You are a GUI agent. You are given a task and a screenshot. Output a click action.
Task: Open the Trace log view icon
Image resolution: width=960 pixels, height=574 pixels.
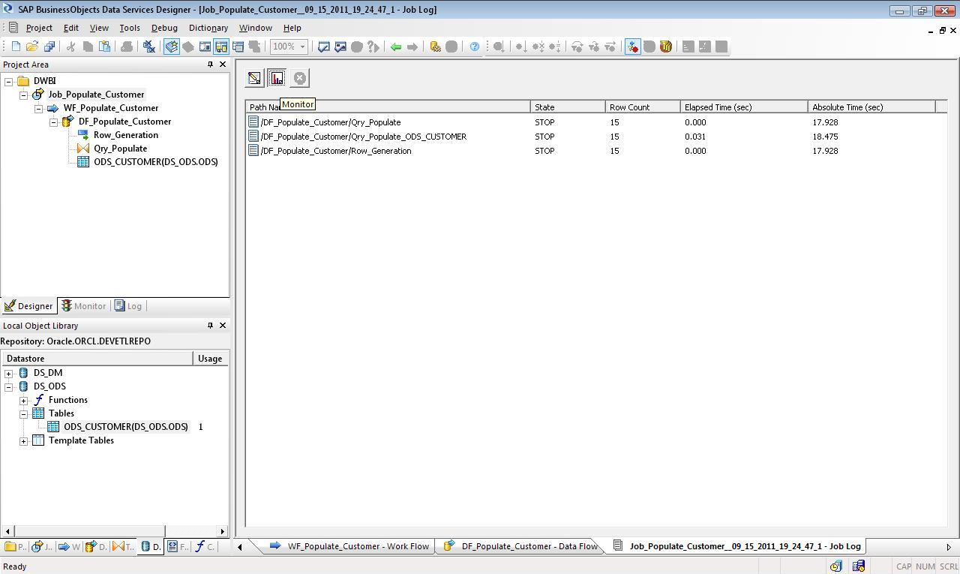point(254,78)
